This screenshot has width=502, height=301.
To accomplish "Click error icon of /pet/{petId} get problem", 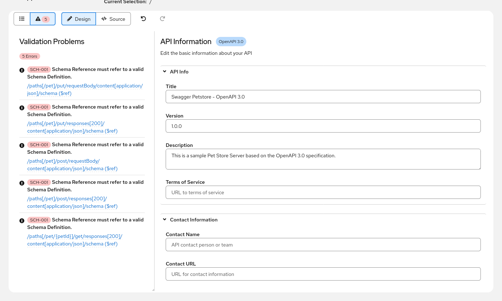I will coord(22,221).
